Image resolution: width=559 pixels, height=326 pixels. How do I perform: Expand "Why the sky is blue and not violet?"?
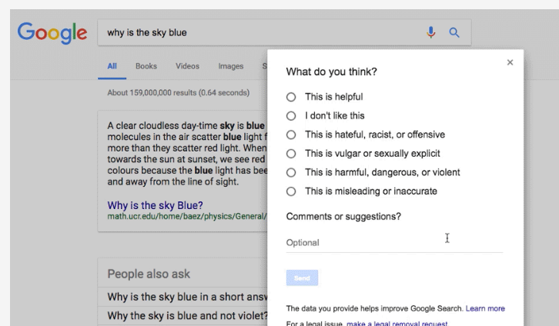(x=185, y=315)
